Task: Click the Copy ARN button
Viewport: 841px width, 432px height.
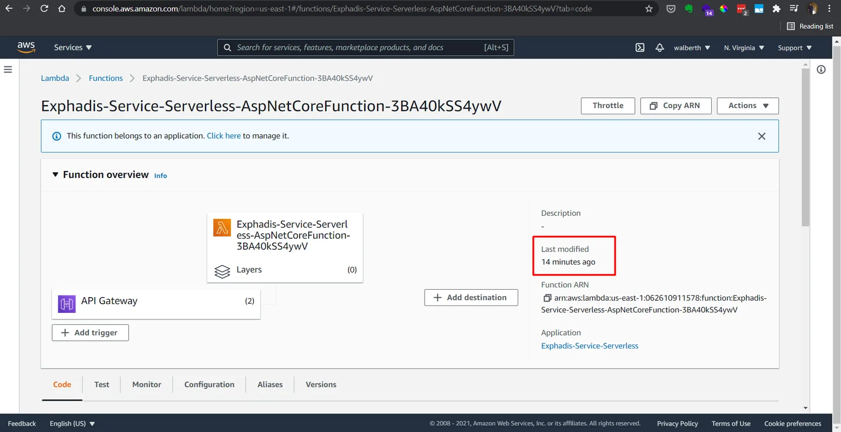Action: (675, 106)
